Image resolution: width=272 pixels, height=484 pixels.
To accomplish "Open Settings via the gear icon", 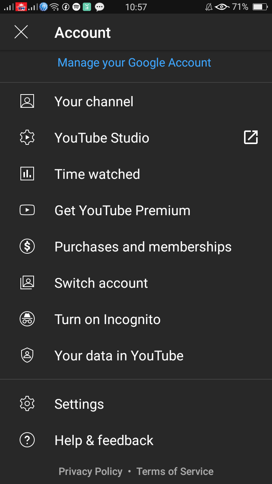I will click(x=27, y=404).
